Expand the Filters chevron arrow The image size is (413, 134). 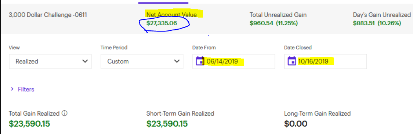coord(12,89)
